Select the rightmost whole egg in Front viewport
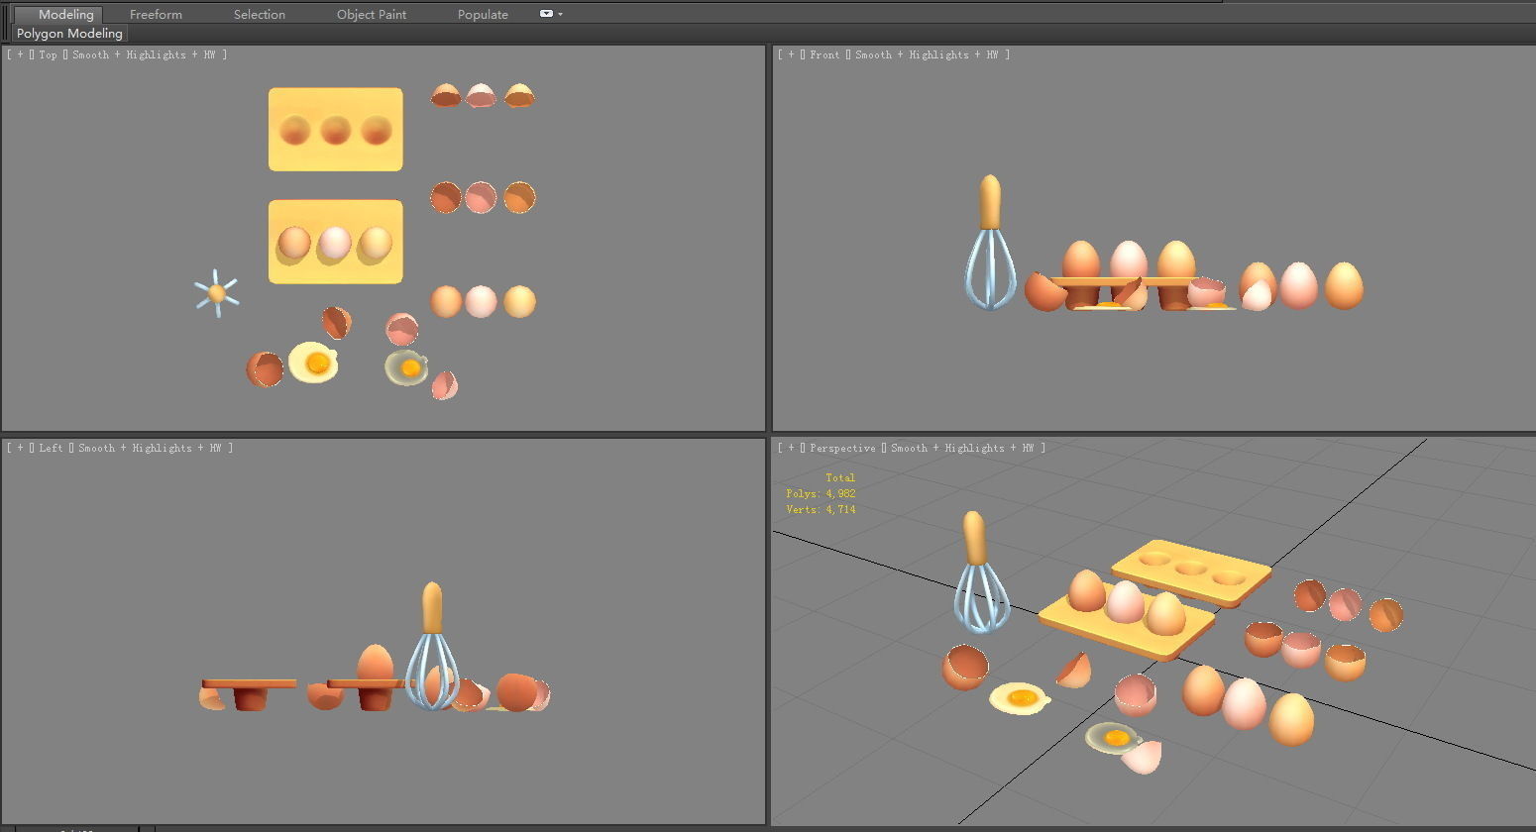The height and width of the screenshot is (832, 1536). point(1344,285)
